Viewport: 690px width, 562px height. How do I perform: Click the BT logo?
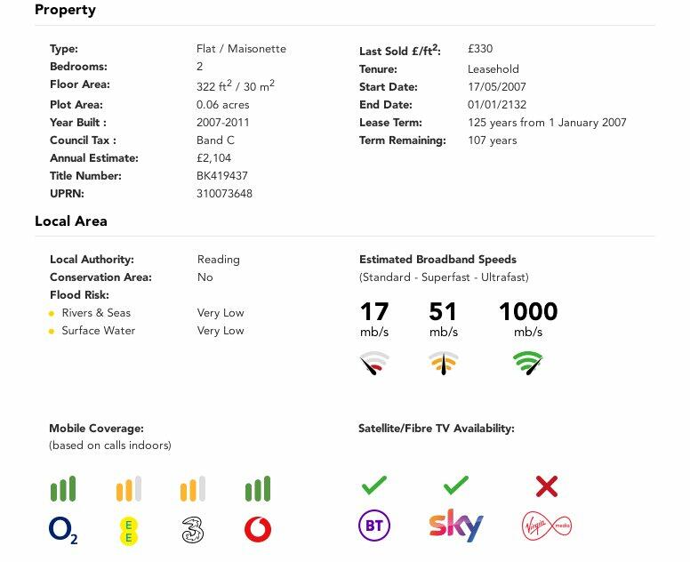pyautogui.click(x=373, y=526)
